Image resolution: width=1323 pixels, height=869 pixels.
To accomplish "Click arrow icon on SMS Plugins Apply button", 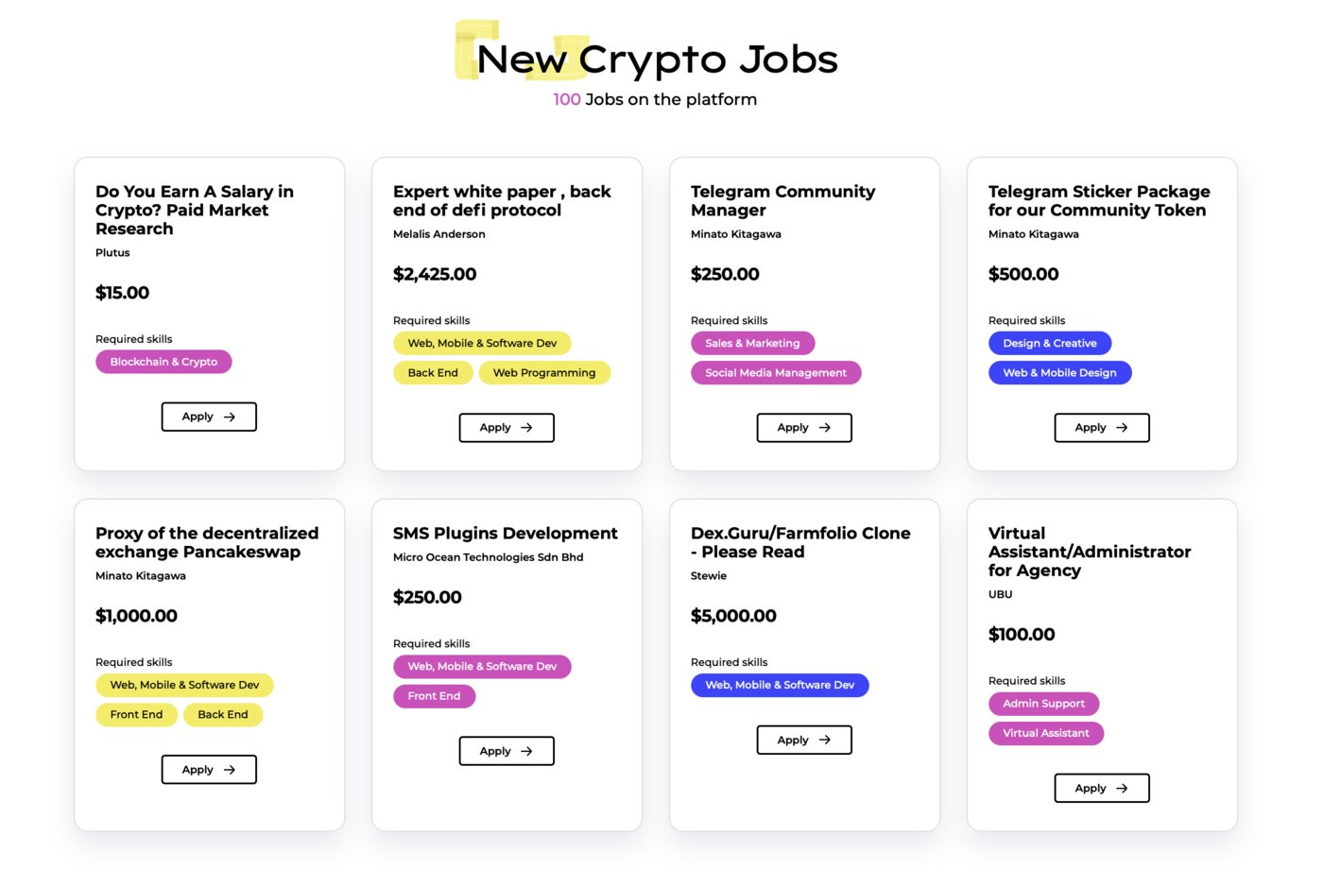I will [x=526, y=751].
